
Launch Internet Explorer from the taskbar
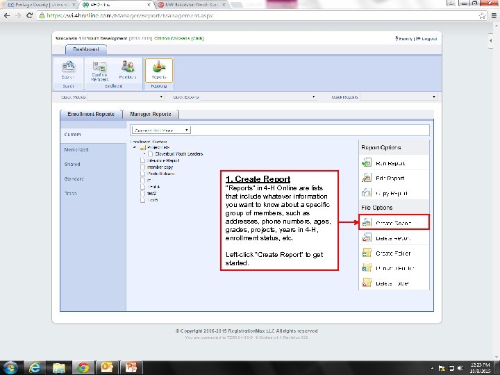click(35, 368)
